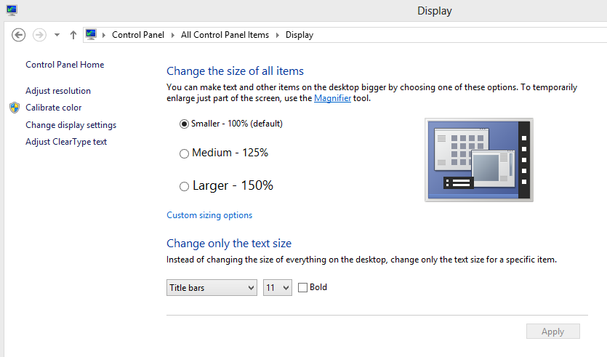Select Smaller - 100% (default) radio button
The width and height of the screenshot is (607, 357).
click(x=184, y=124)
